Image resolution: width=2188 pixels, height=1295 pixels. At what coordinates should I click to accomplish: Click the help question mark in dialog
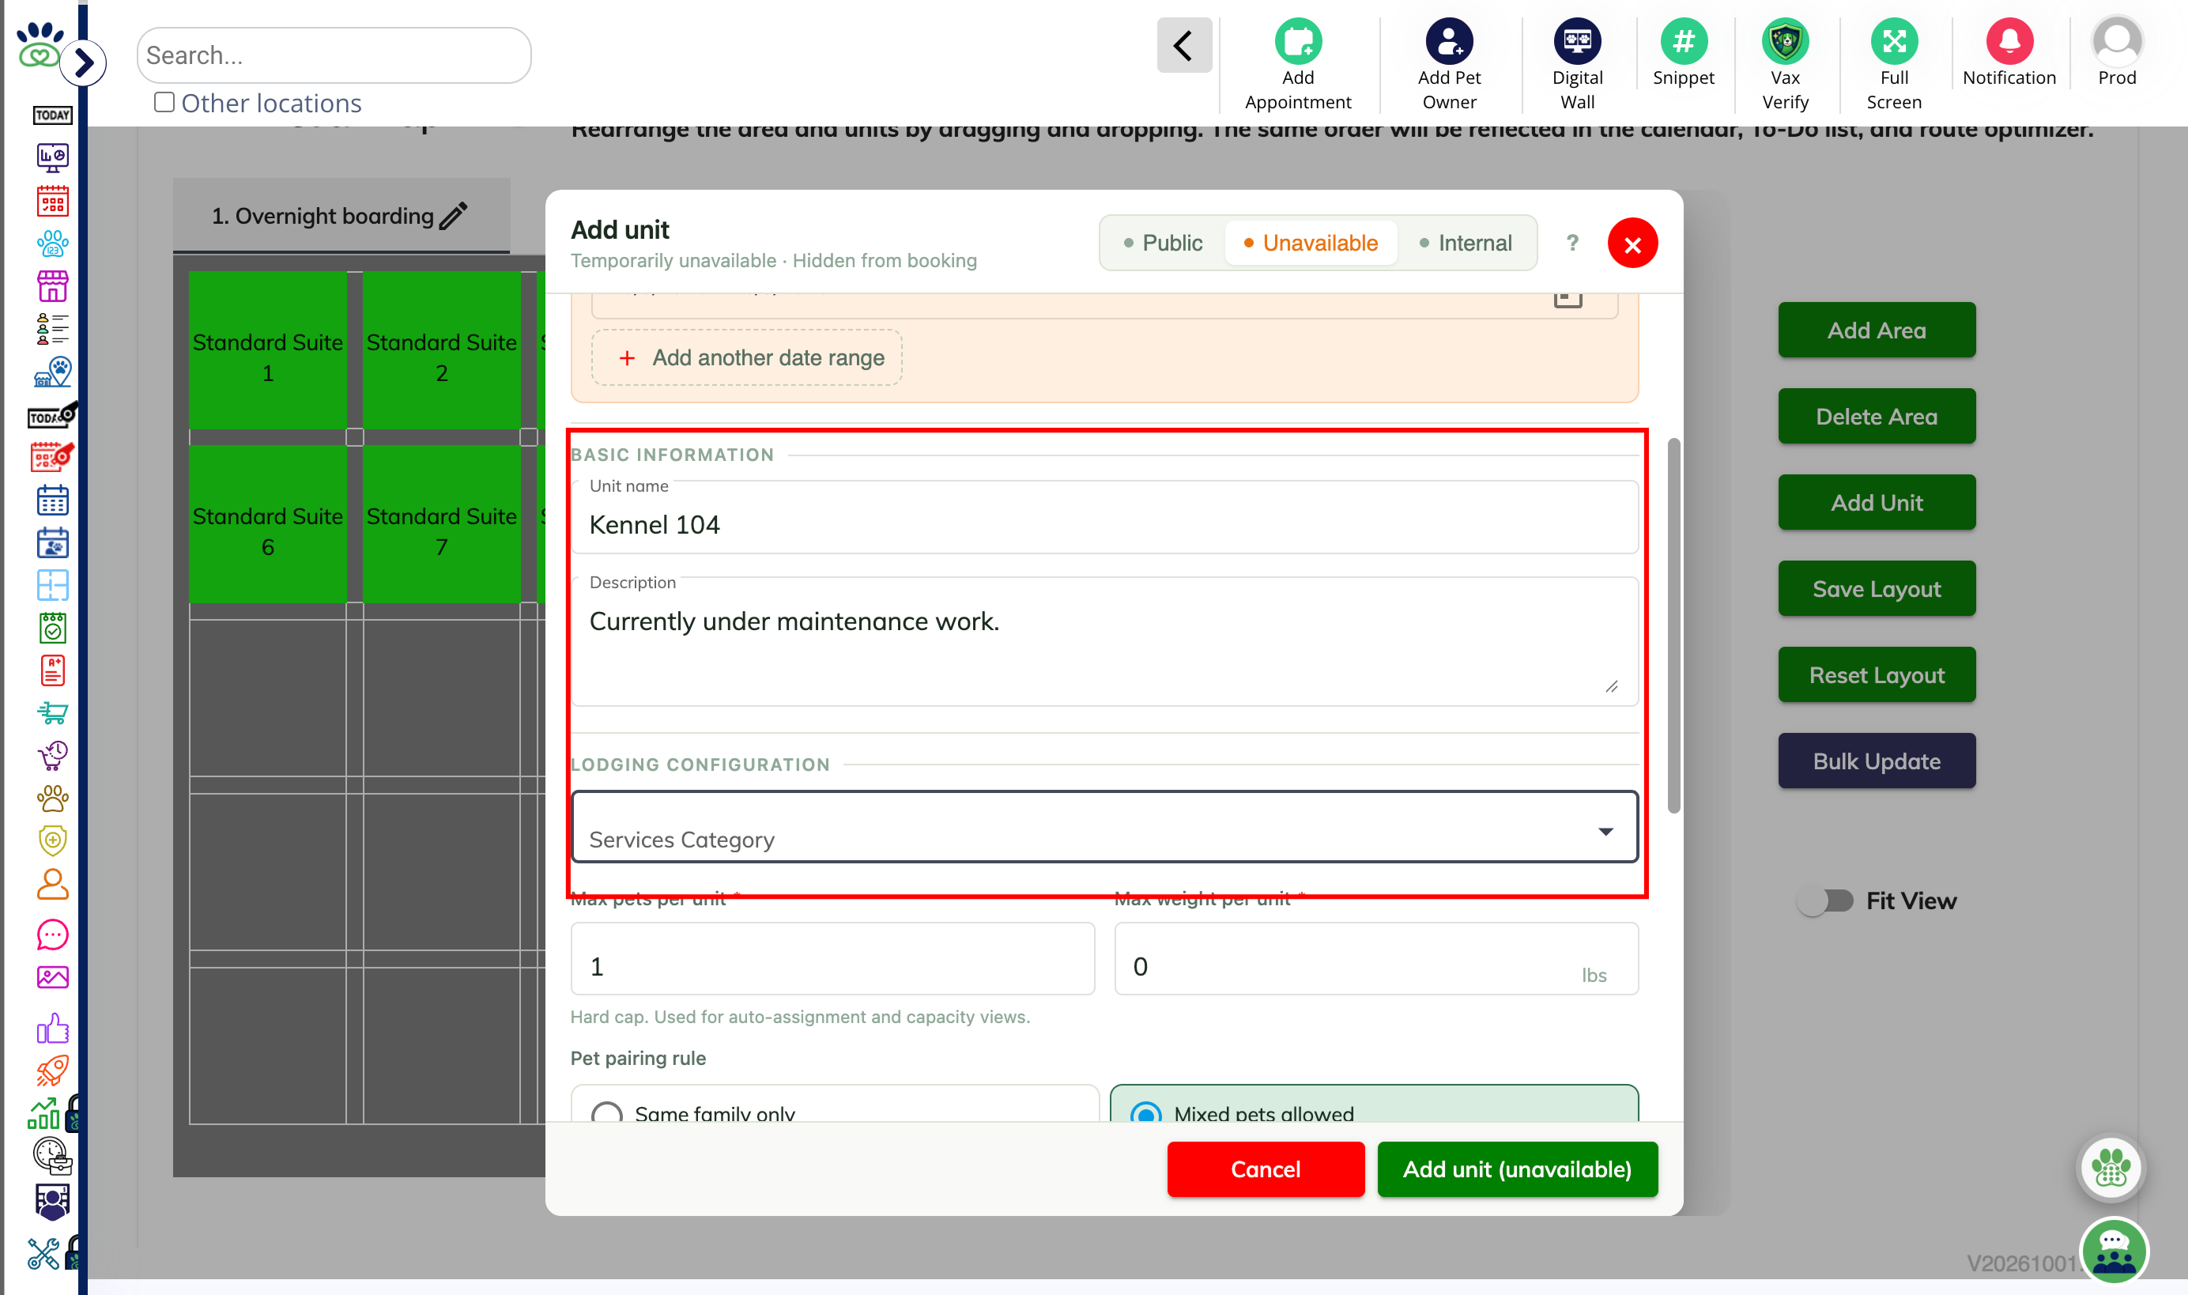click(1572, 243)
